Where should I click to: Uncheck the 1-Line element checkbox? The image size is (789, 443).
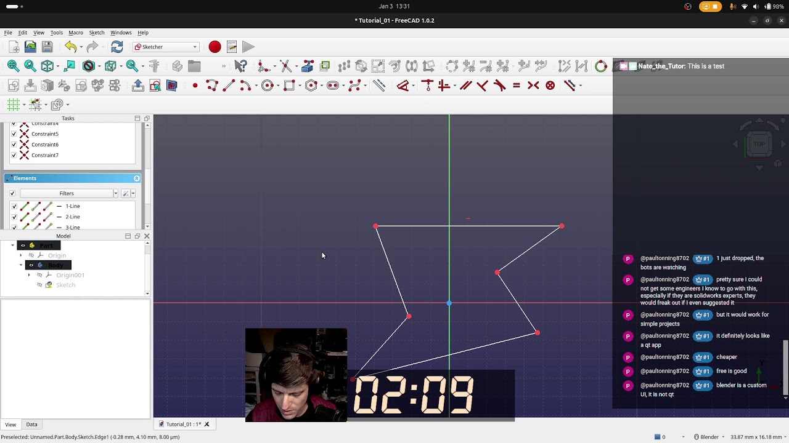click(14, 206)
